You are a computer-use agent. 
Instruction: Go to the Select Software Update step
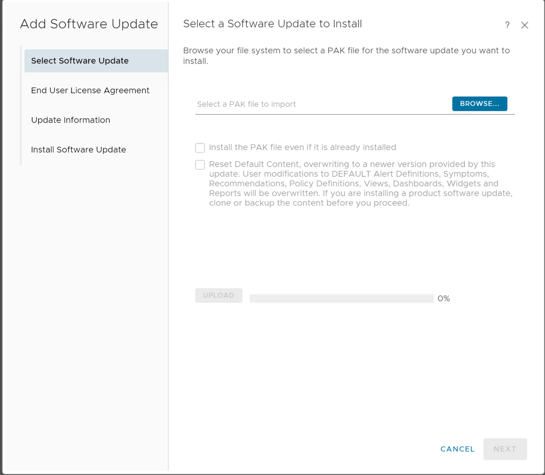pyautogui.click(x=80, y=61)
